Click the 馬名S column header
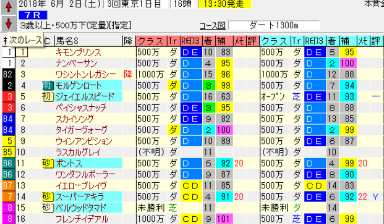Screen dimensions: 384x224 pyautogui.click(x=89, y=41)
